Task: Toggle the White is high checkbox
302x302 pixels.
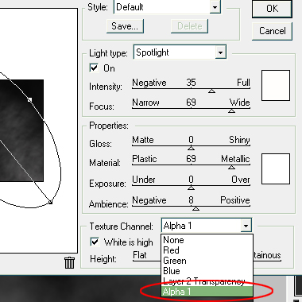Action: tap(95, 242)
